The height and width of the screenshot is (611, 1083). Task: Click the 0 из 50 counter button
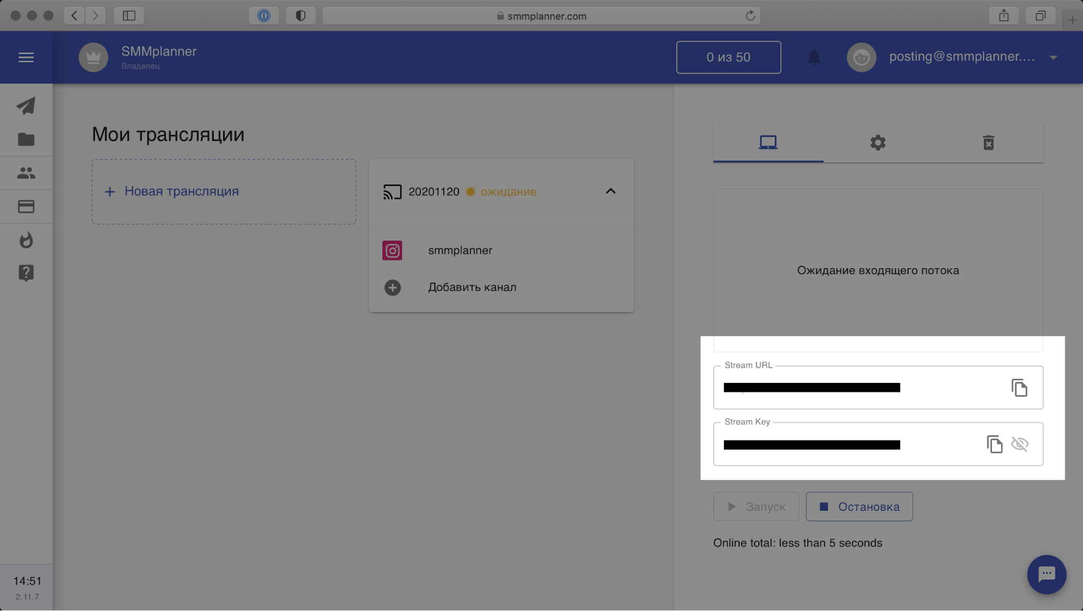pyautogui.click(x=728, y=57)
